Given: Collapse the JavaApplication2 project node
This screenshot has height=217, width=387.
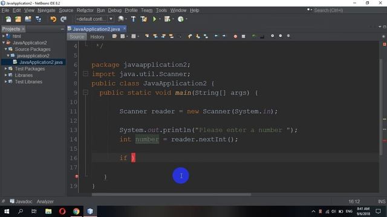Looking at the screenshot, I should pyautogui.click(x=4, y=43).
